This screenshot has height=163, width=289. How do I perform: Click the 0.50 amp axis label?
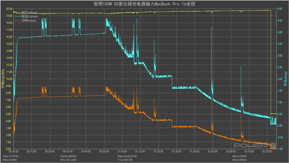(280, 114)
